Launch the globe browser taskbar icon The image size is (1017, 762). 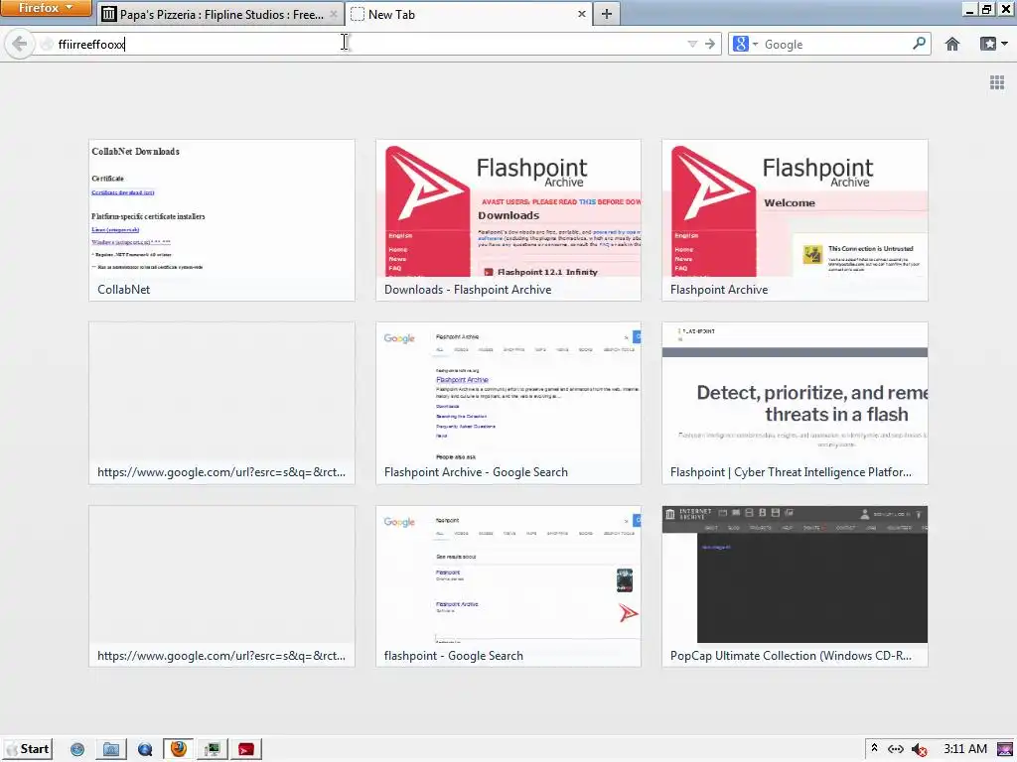tap(77, 749)
